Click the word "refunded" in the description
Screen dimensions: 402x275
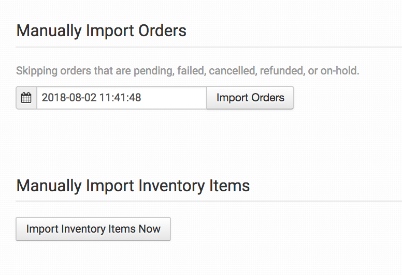coord(280,71)
